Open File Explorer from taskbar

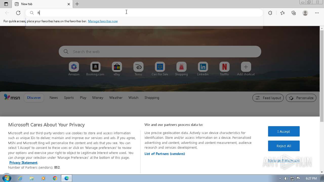(32, 178)
